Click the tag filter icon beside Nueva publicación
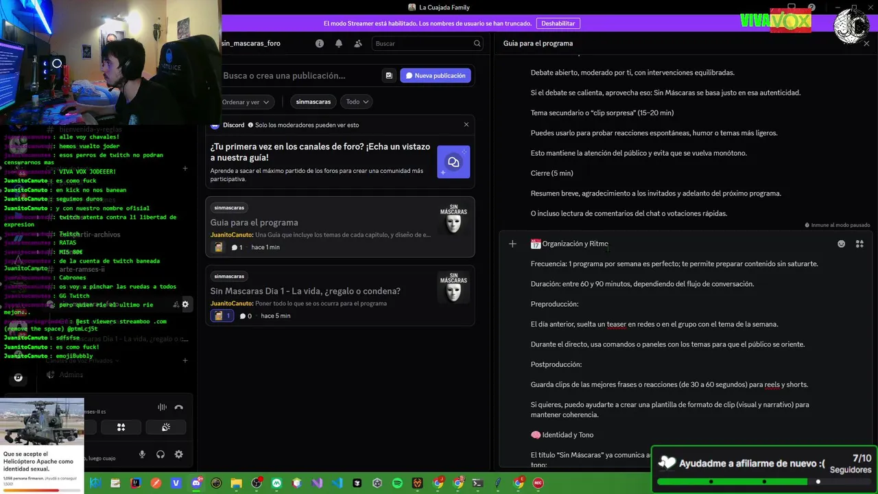The image size is (878, 494). [x=389, y=75]
